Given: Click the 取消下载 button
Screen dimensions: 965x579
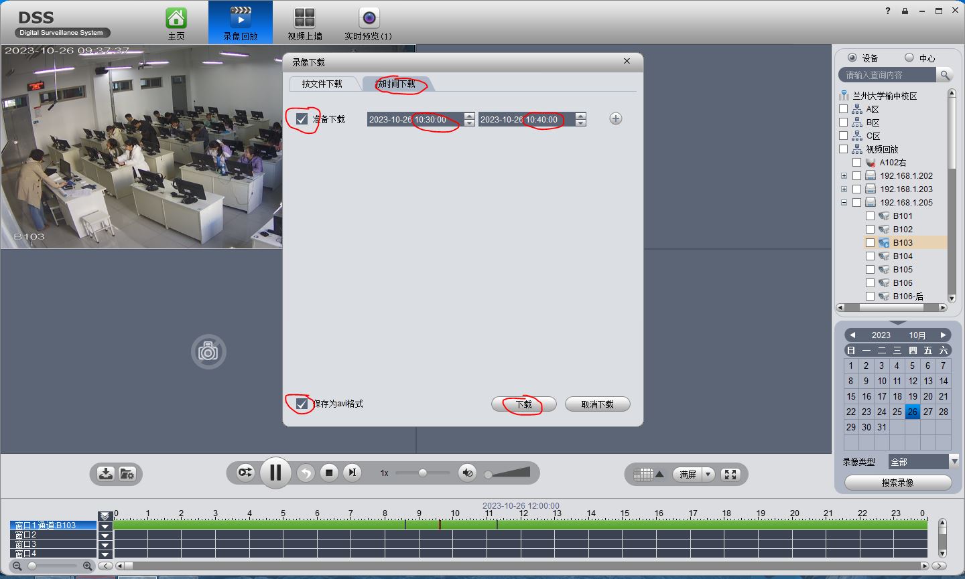Looking at the screenshot, I should tap(598, 404).
